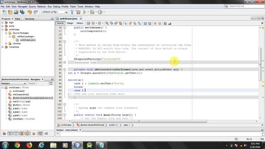Toggle Fully Qualified Names filter in Navigator
Image resolution: width=265 pixels, height=149 pixels.
click(x=34, y=134)
